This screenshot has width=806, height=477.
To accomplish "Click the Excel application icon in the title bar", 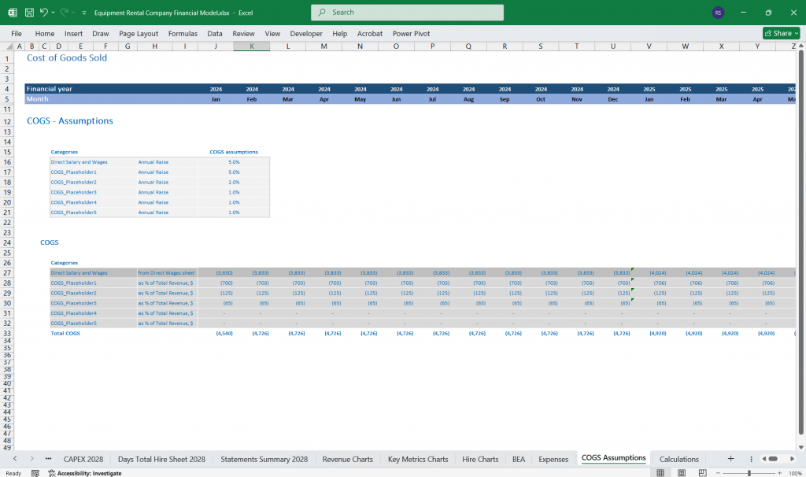I will pyautogui.click(x=13, y=12).
